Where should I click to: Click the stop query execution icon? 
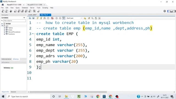pos(48,18)
